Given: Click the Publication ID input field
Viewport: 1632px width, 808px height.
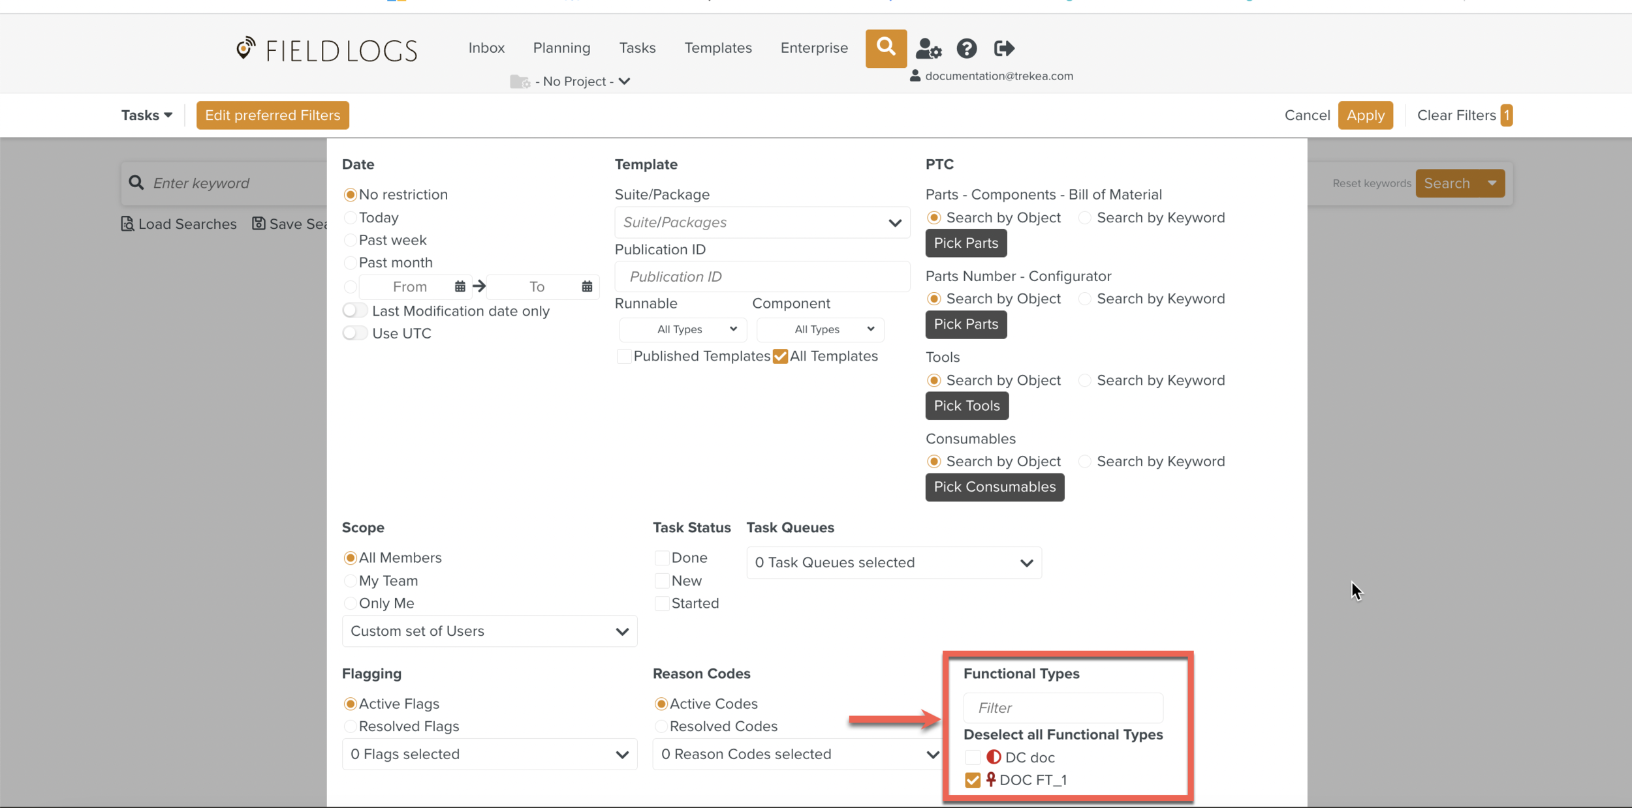Looking at the screenshot, I should tap(762, 277).
